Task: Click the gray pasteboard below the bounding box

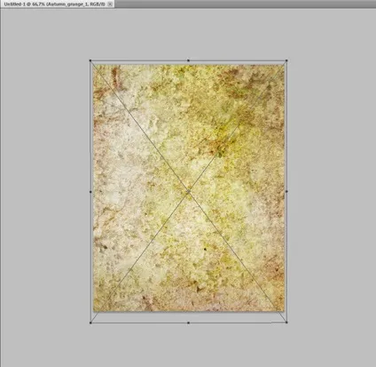Action: pos(188,345)
